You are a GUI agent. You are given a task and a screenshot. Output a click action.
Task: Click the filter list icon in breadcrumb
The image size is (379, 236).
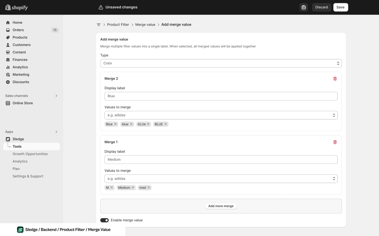click(x=99, y=25)
